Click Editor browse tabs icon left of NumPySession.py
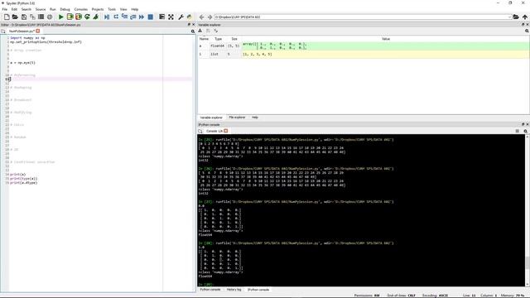 [x=3, y=31]
